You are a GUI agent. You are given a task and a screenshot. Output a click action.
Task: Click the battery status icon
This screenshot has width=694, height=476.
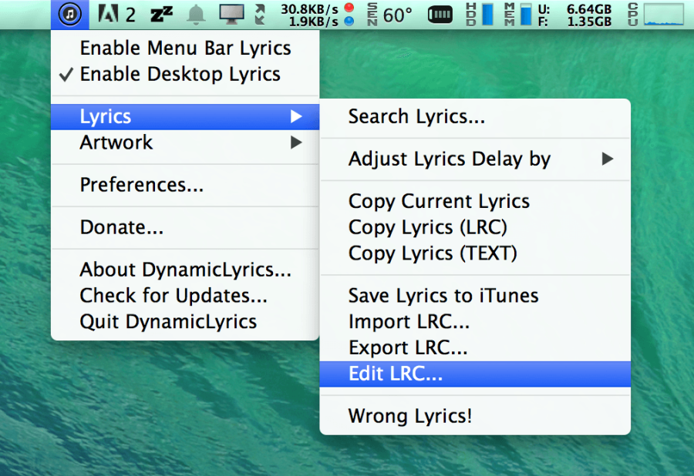[440, 13]
